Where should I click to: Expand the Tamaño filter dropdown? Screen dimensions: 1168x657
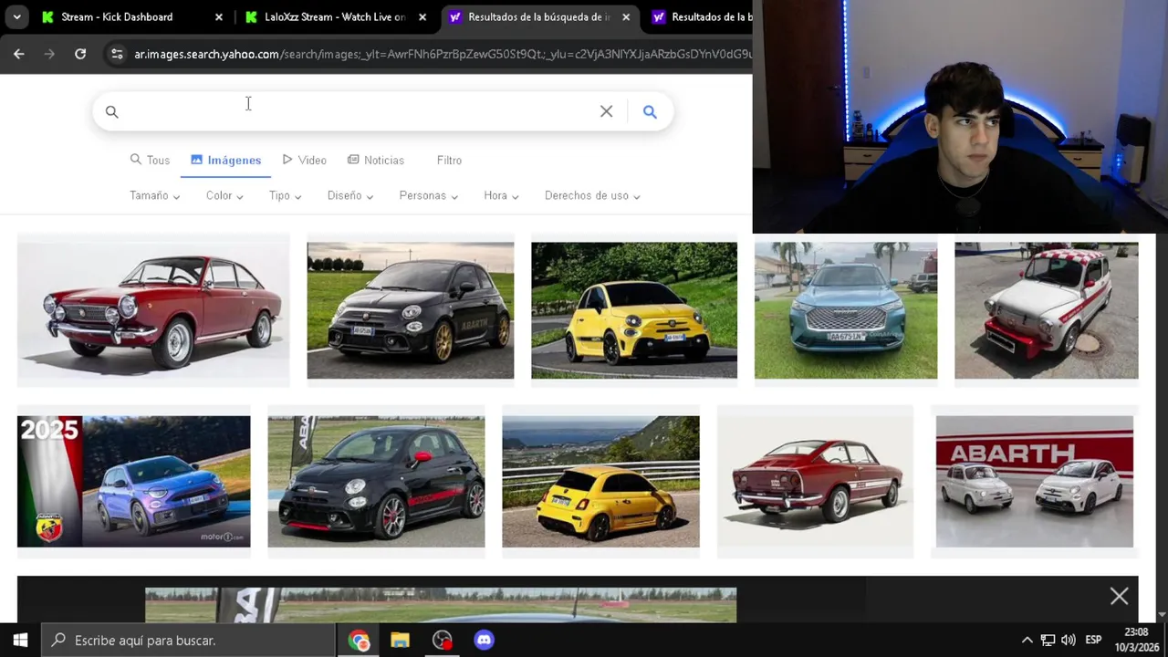pos(154,195)
